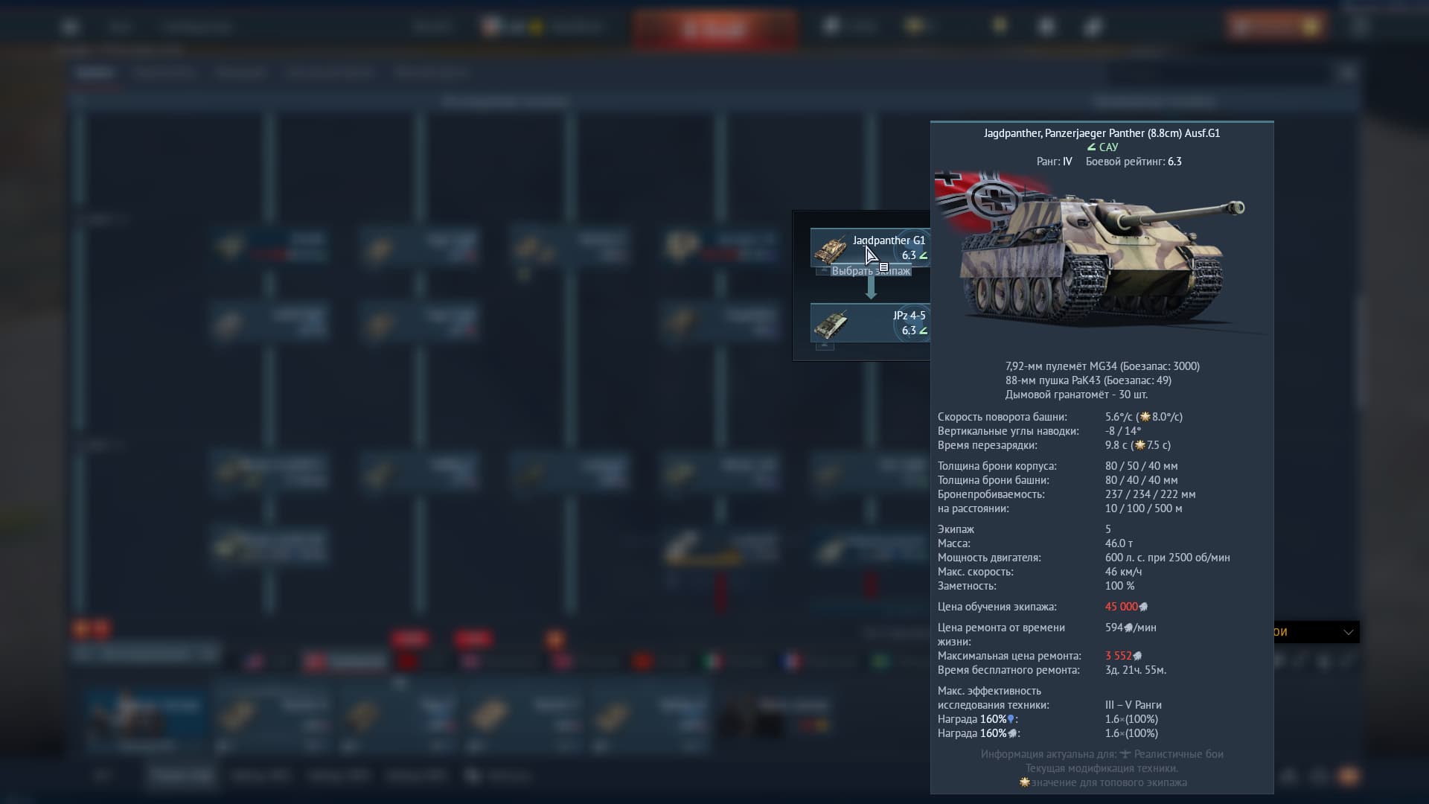Click '600 л. с. при 2500 об/мин' engine value
The image size is (1429, 804).
tap(1167, 558)
